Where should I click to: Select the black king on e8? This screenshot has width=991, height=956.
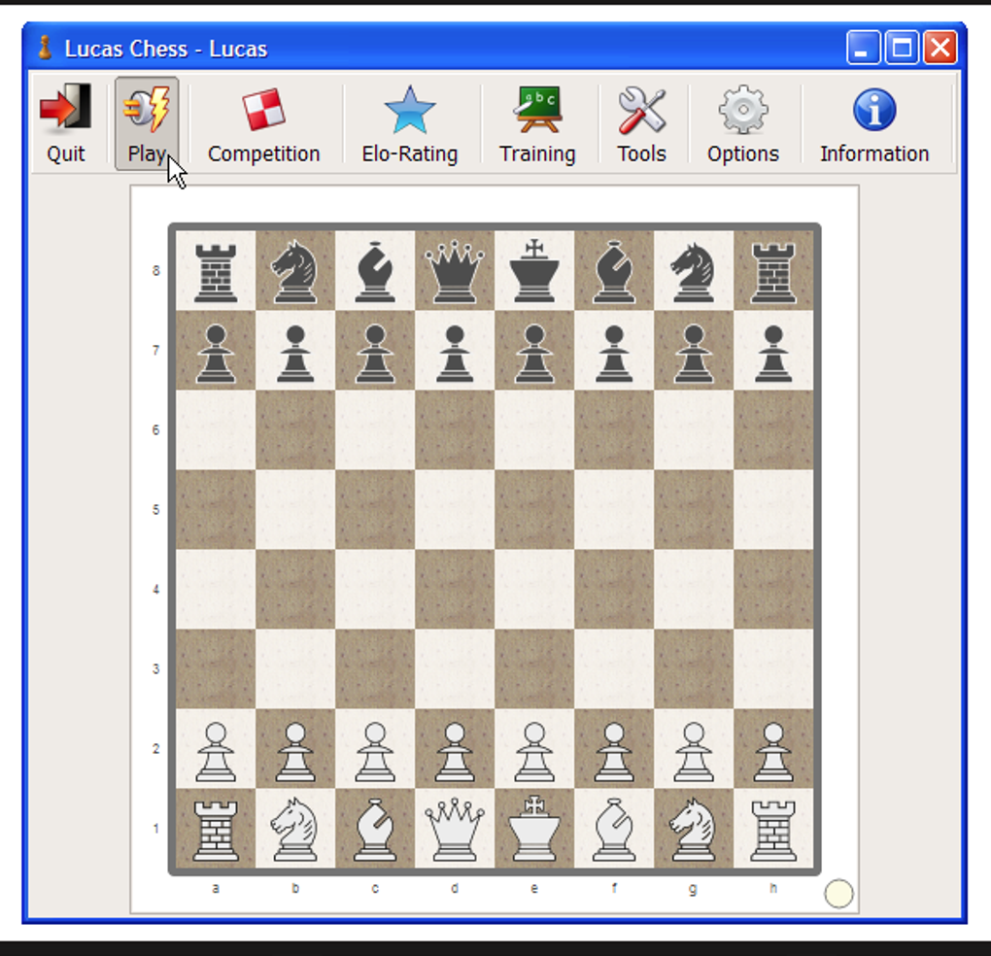(x=533, y=270)
